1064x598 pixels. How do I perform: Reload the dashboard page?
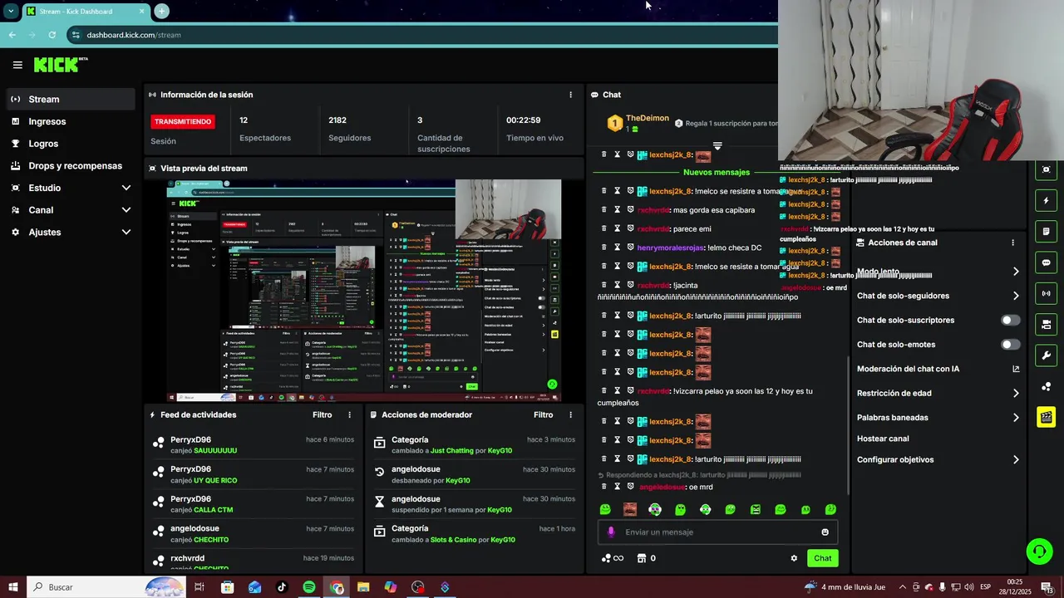52,35
